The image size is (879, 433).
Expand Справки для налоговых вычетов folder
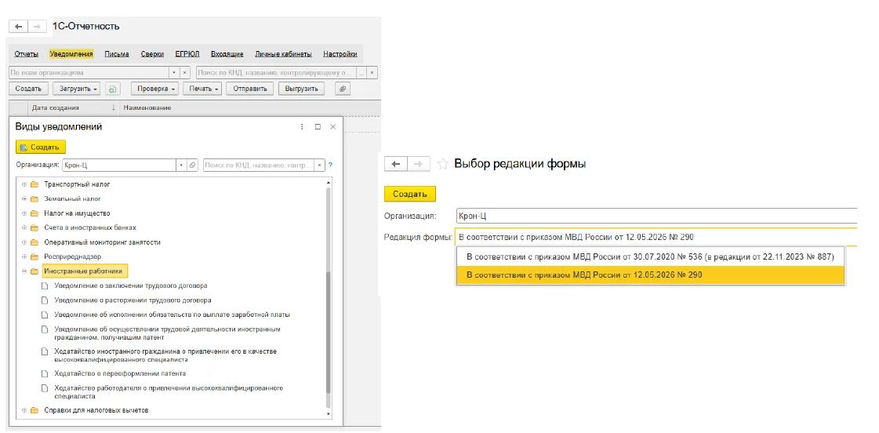[24, 410]
